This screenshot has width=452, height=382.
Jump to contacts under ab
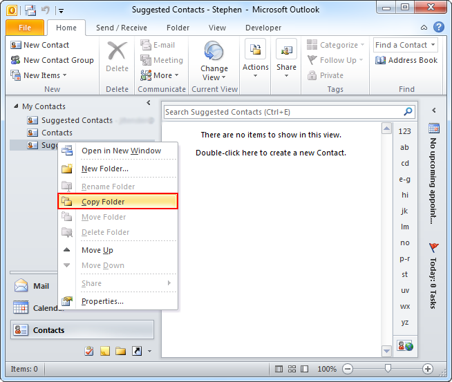[x=404, y=147]
